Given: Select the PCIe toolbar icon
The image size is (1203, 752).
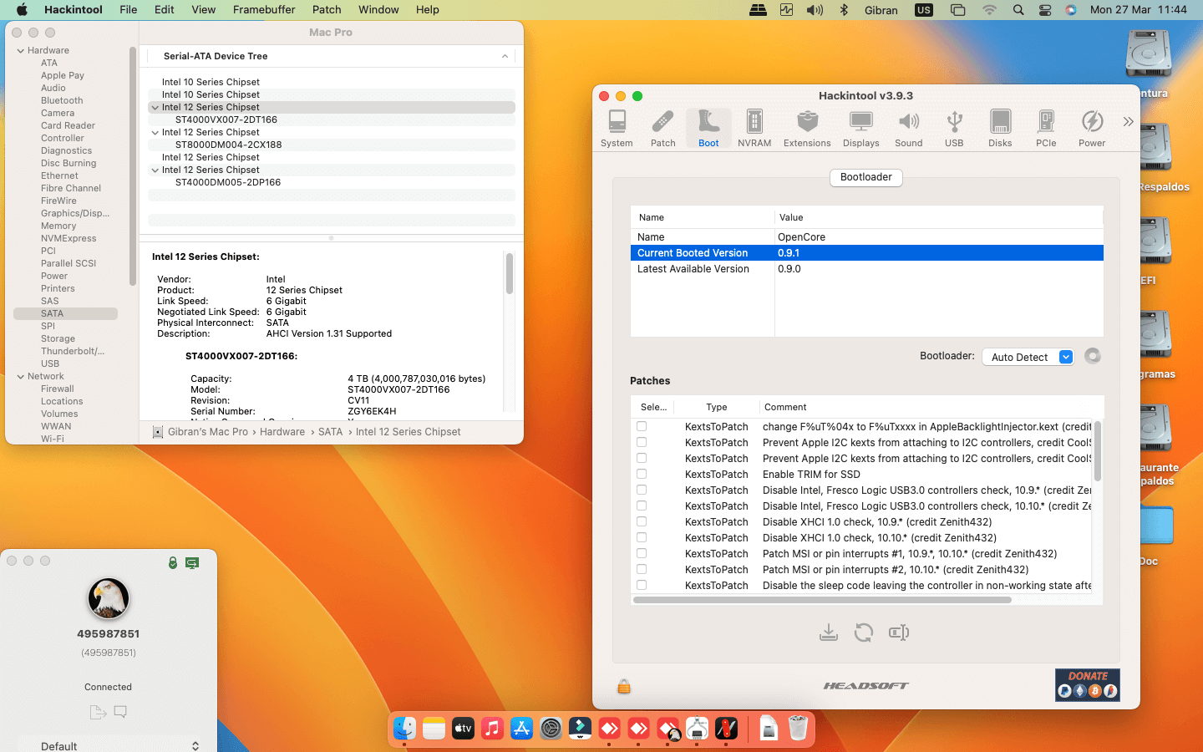Looking at the screenshot, I should [1045, 129].
